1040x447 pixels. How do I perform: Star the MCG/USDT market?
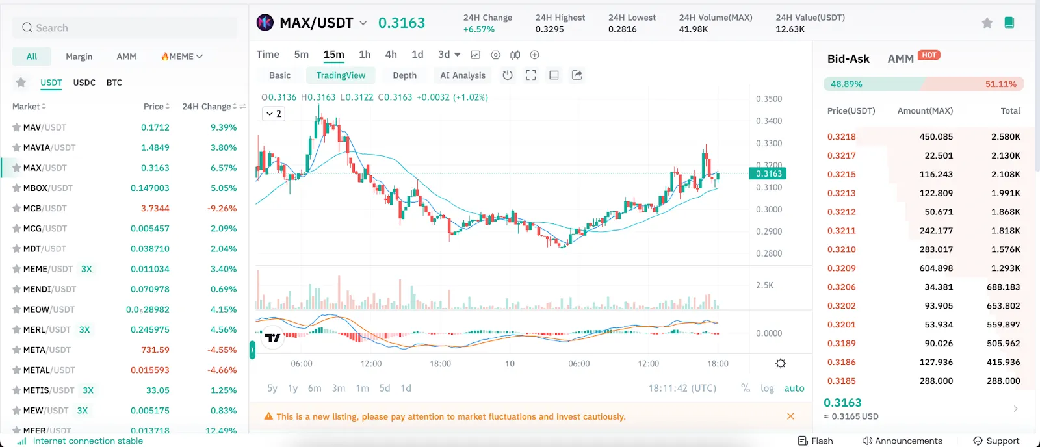point(16,229)
